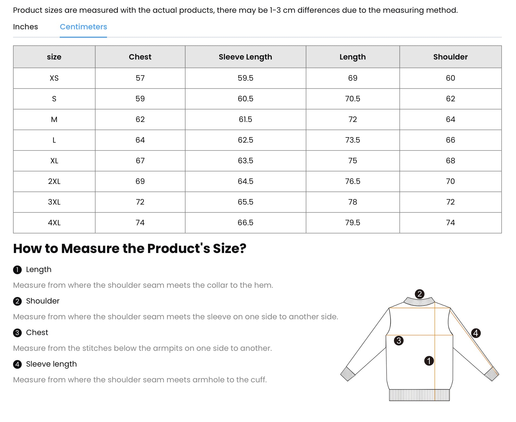
Task: Select the 2XL shoulder value 70
Action: [450, 181]
